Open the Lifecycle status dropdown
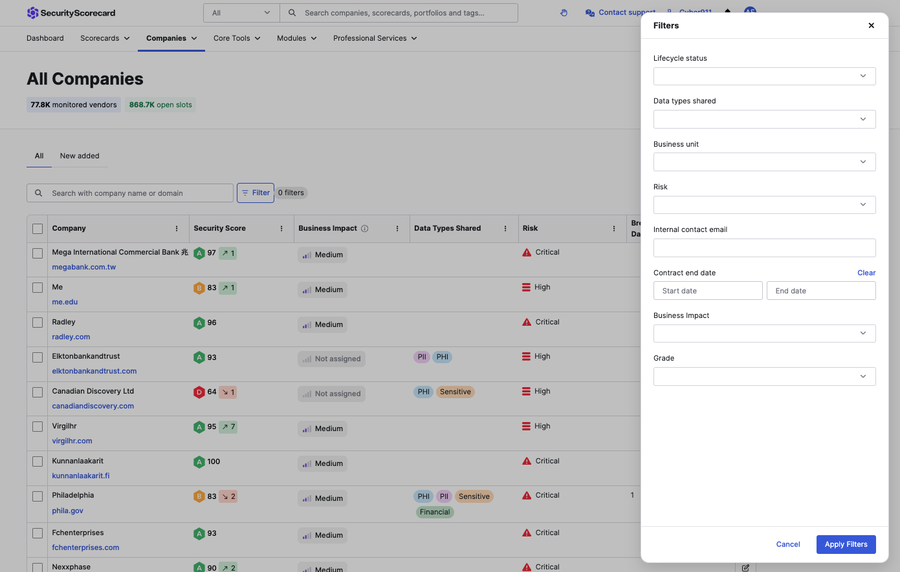This screenshot has width=900, height=572. coord(765,76)
